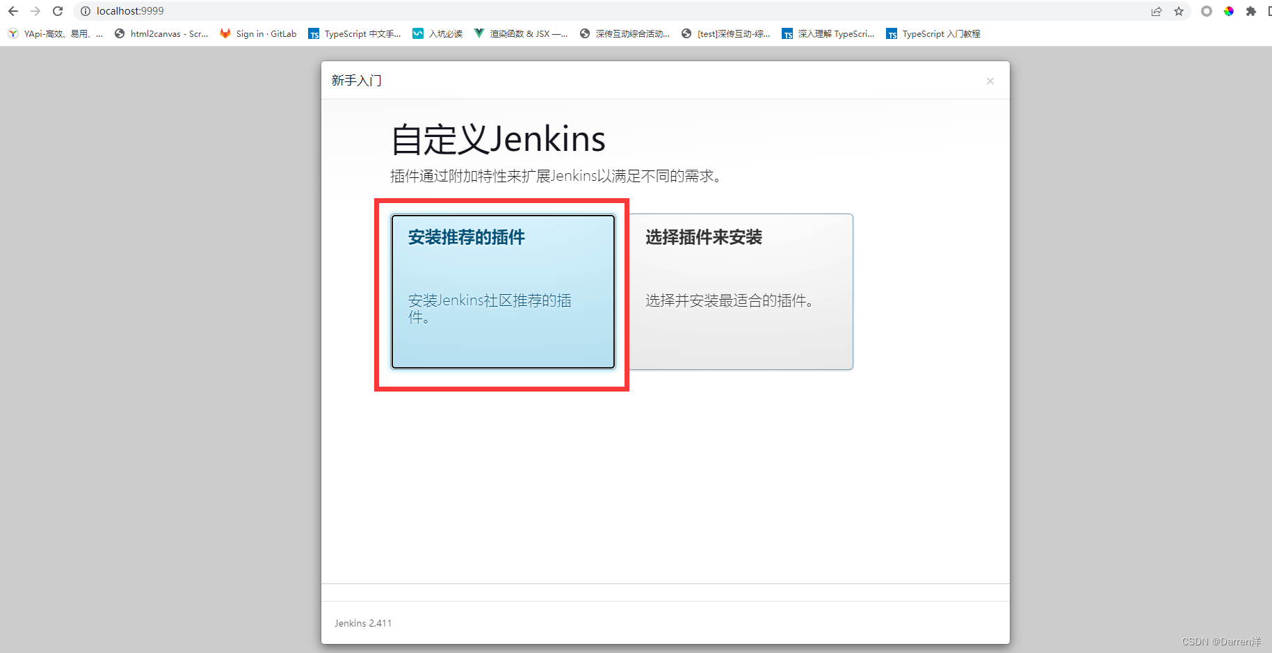
Task: Click the 插件通过附加特性 description text
Action: pyautogui.click(x=557, y=176)
